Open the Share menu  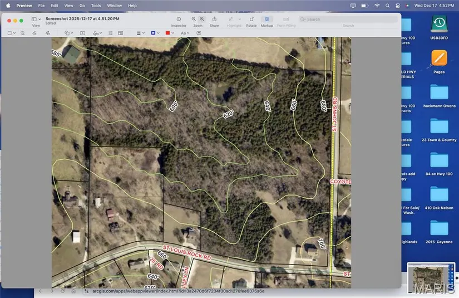click(x=214, y=19)
